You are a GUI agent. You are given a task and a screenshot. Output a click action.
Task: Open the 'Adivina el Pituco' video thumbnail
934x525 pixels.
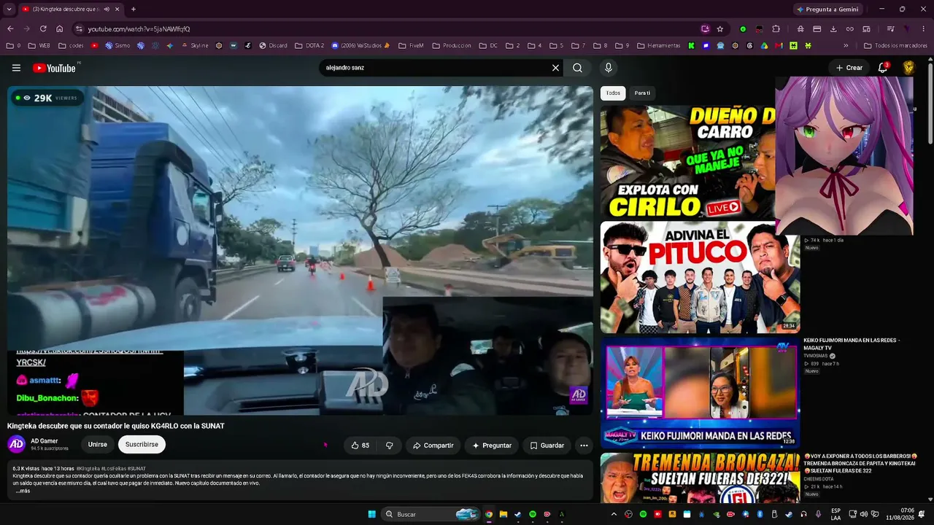point(700,277)
